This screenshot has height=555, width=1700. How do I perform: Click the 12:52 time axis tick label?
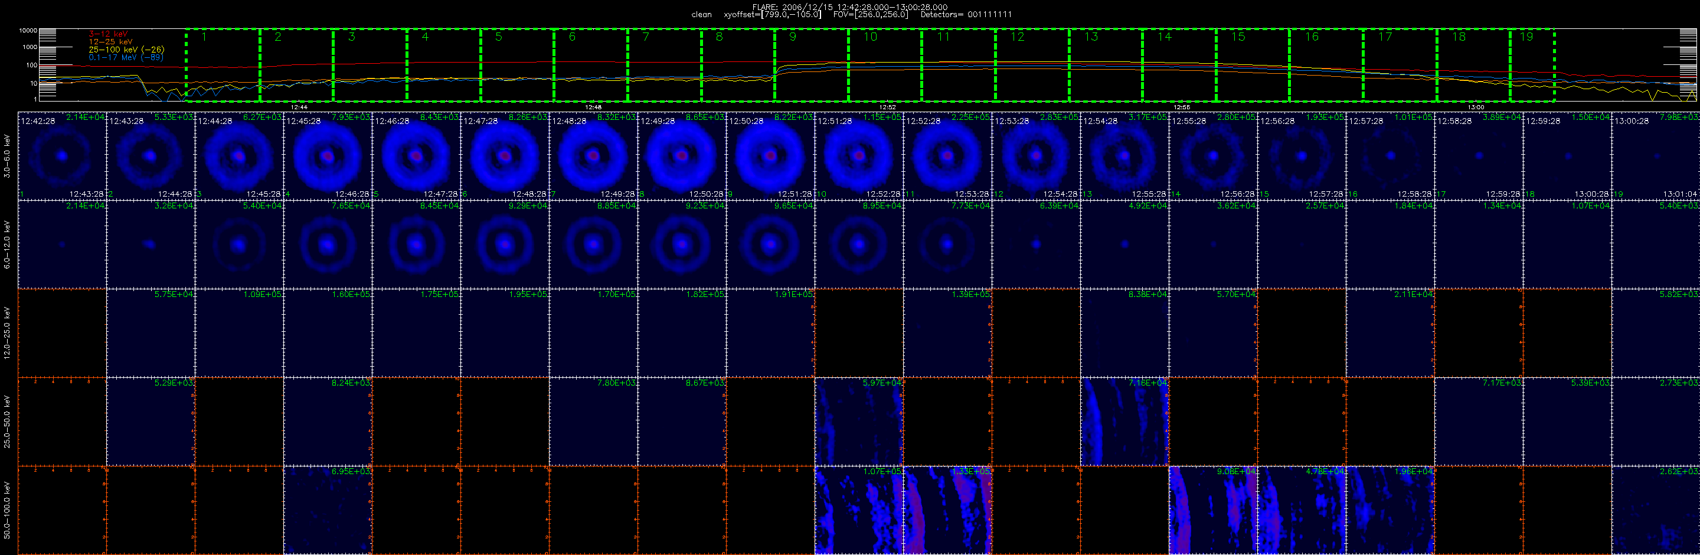(x=888, y=107)
